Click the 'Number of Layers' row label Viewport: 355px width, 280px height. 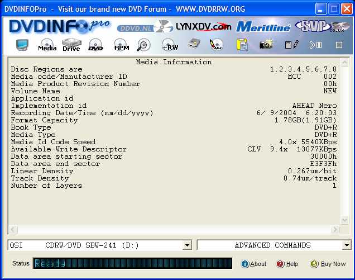[x=47, y=186]
